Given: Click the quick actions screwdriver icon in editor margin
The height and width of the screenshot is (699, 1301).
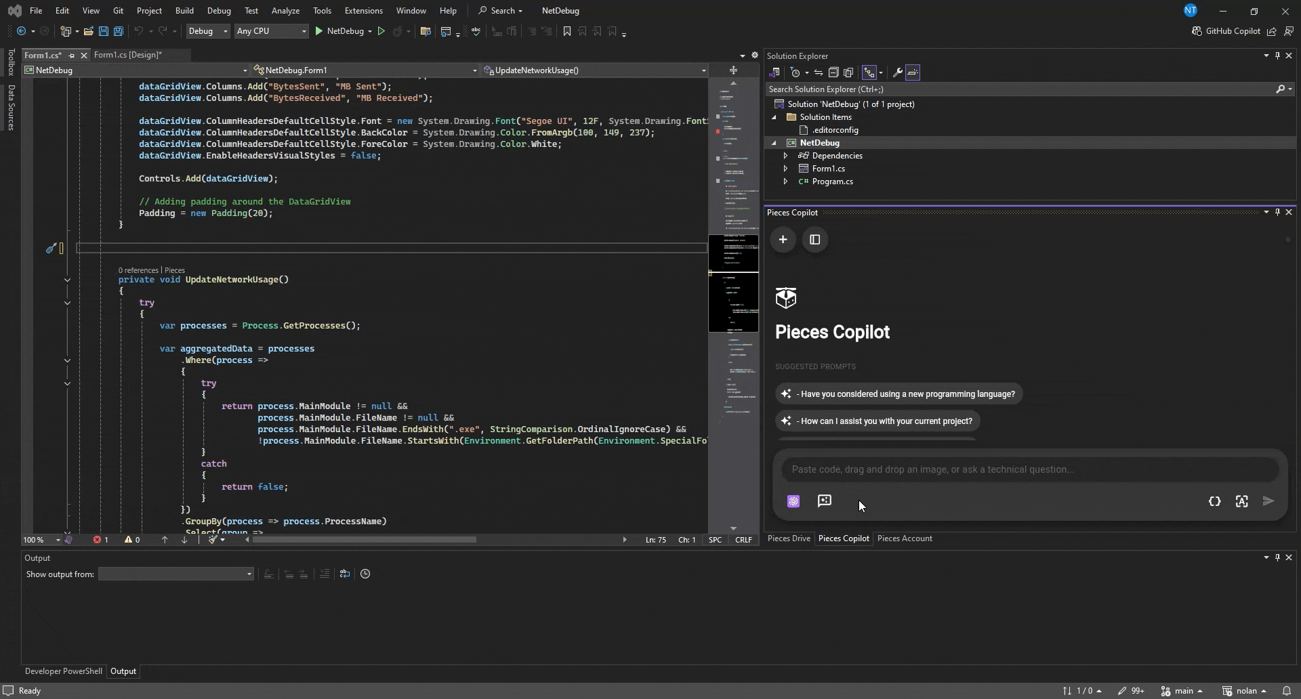Looking at the screenshot, I should (51, 249).
